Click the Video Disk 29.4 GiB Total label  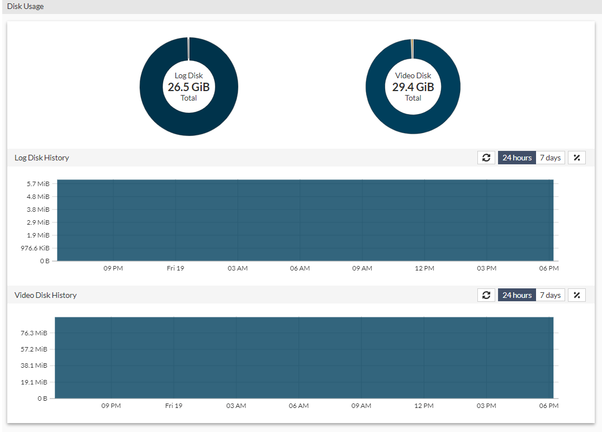[413, 87]
